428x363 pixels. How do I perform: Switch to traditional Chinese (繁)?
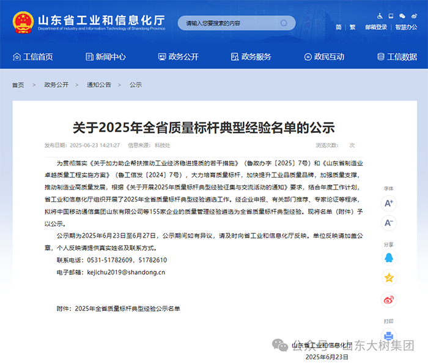352,28
